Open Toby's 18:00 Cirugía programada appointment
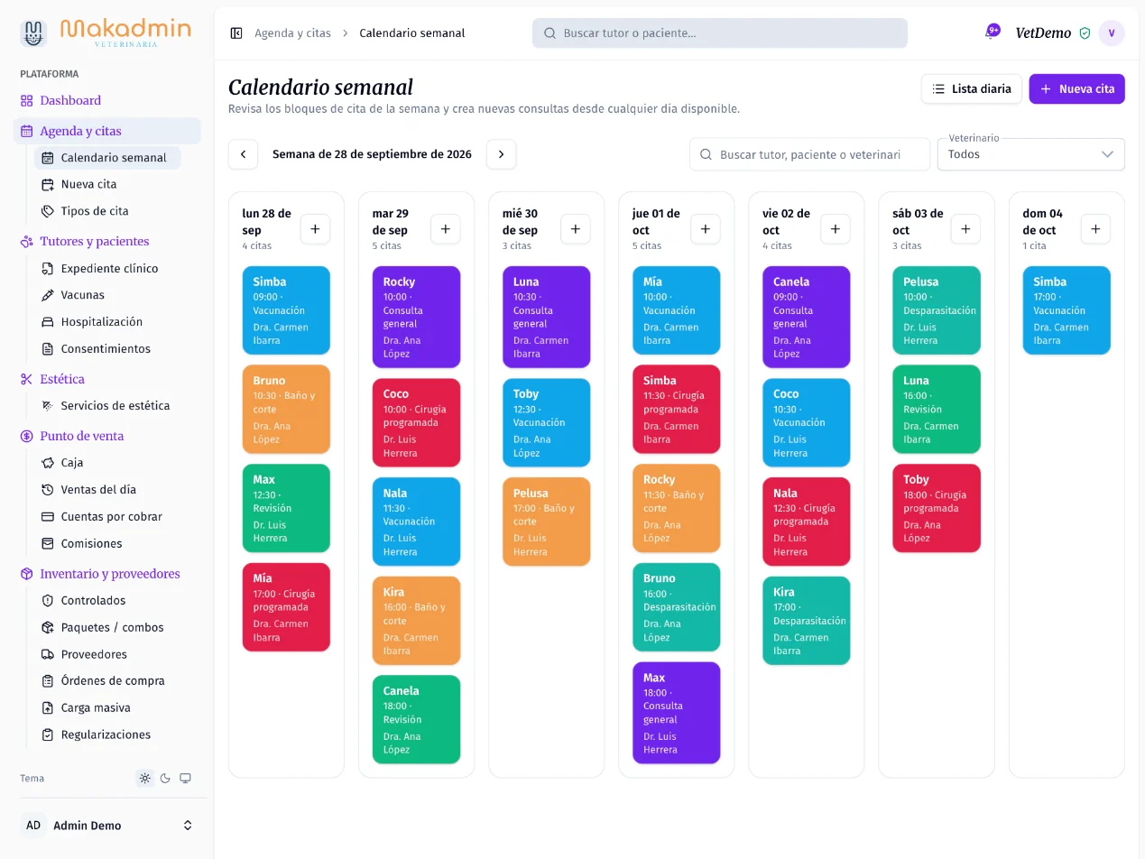Image resolution: width=1145 pixels, height=859 pixels. tap(937, 508)
